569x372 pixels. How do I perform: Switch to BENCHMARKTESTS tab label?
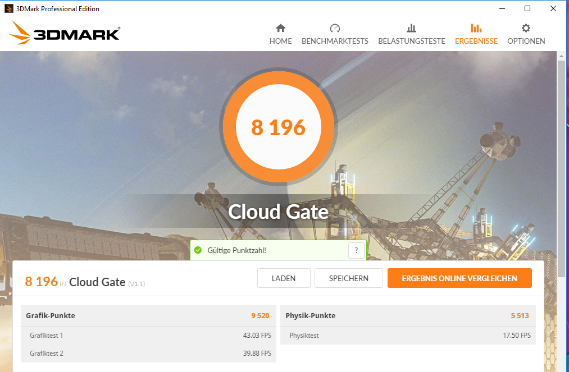click(335, 41)
